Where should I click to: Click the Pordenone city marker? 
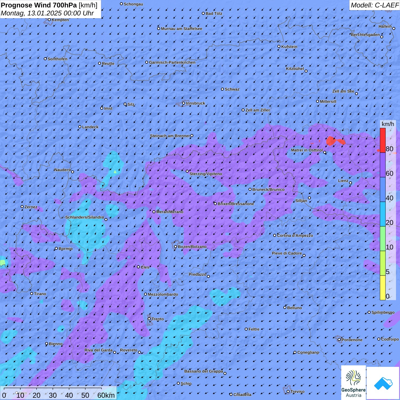click(x=339, y=340)
